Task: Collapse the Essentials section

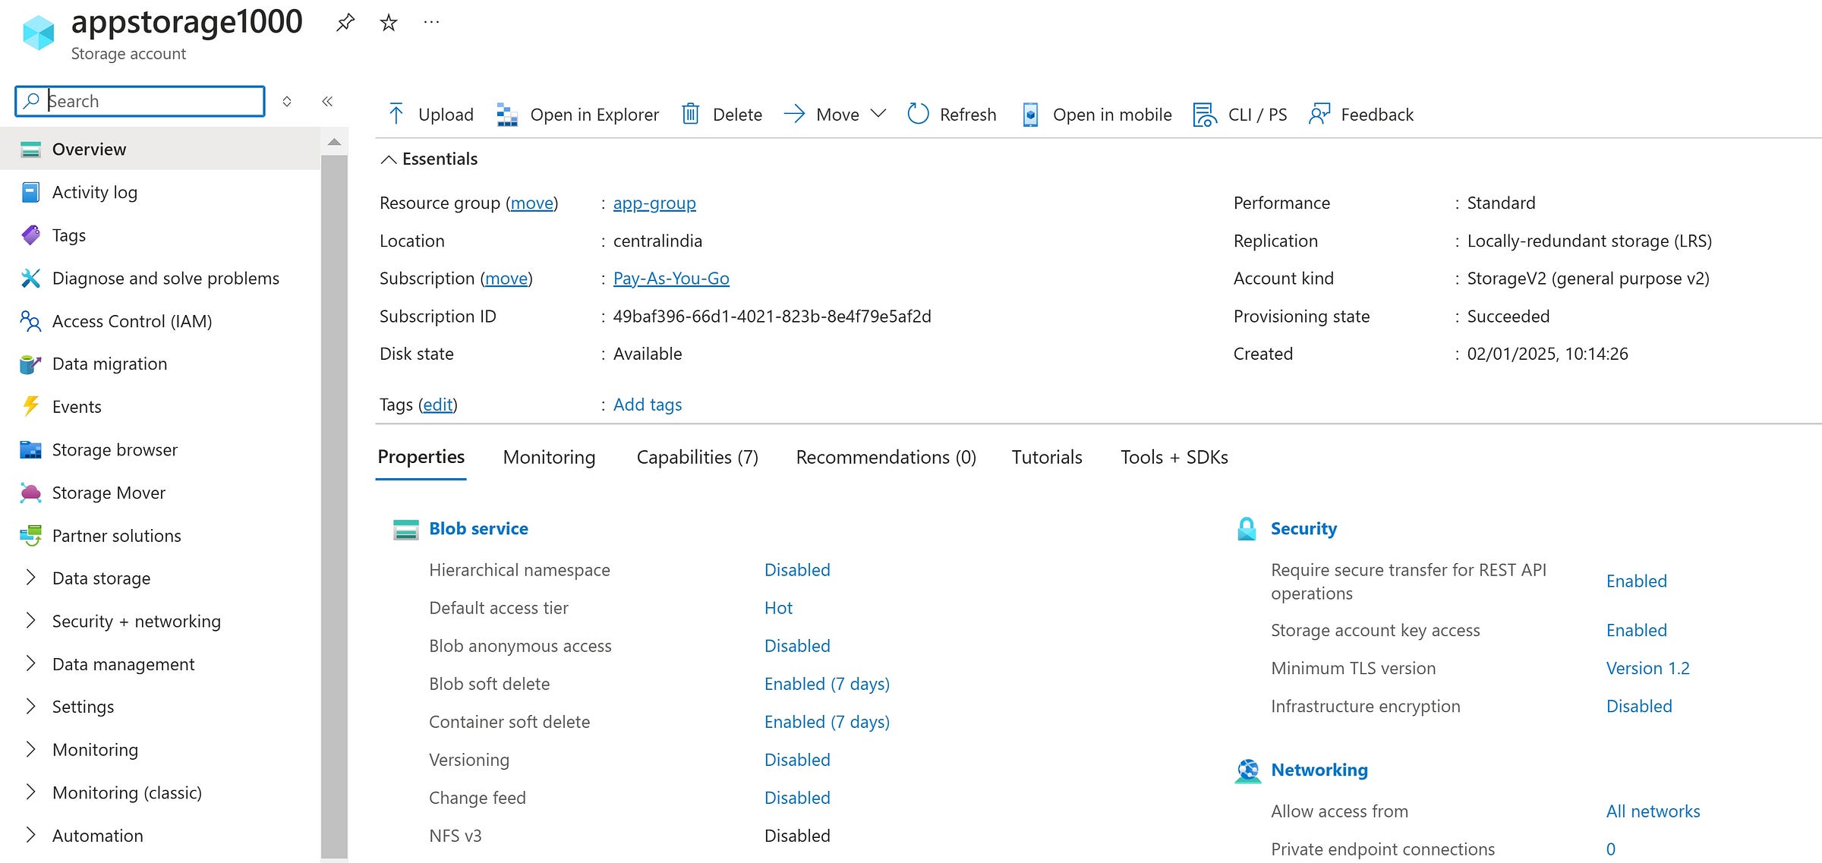Action: click(x=389, y=159)
